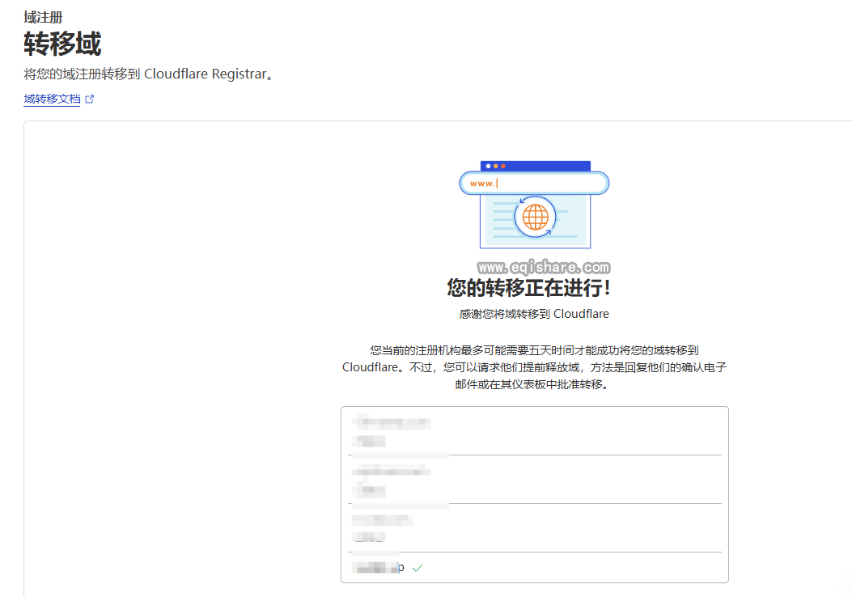Click the 域注册 breadcrumb label

coord(43,17)
